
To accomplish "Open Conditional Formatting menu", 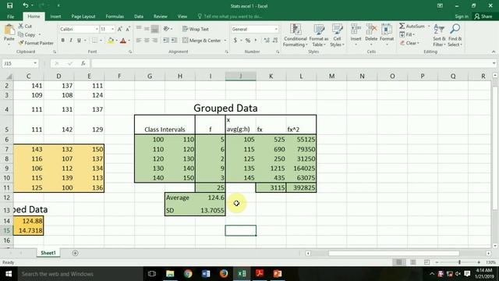I will coord(296,35).
